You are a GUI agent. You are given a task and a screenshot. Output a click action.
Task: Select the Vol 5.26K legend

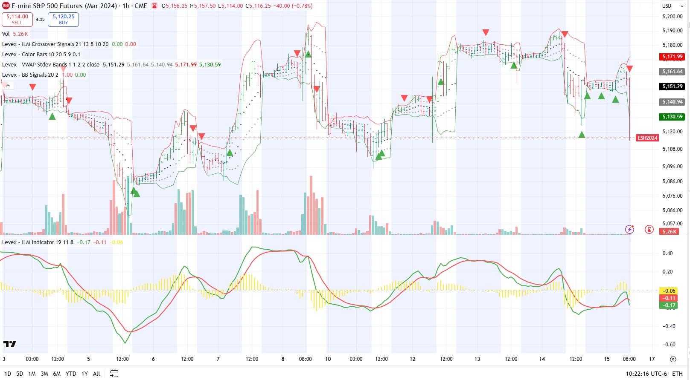[15, 34]
